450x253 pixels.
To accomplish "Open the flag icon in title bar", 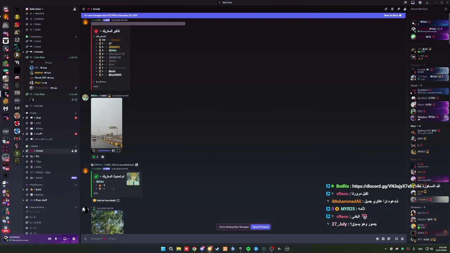I will pos(405,2).
